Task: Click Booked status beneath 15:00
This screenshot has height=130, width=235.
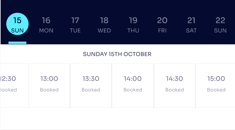Action: point(216,90)
